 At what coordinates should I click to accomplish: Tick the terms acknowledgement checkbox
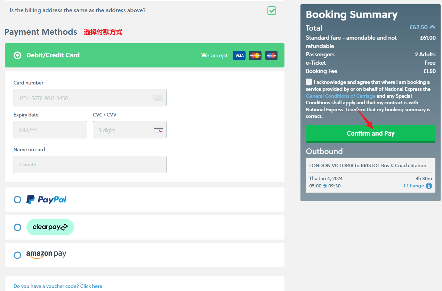pos(309,82)
